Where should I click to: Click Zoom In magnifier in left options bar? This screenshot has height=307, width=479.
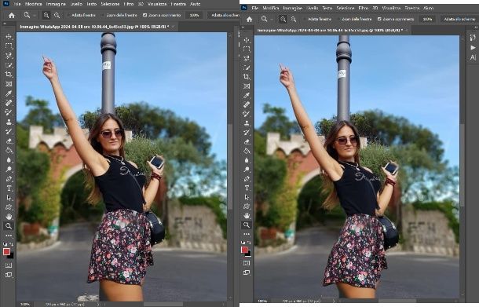click(x=46, y=15)
